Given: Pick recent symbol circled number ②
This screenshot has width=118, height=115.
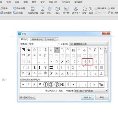Looking at the screenshot, I should pos(51,84).
